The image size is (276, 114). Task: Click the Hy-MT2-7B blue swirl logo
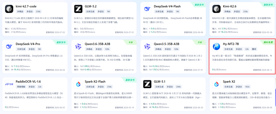click(216, 46)
